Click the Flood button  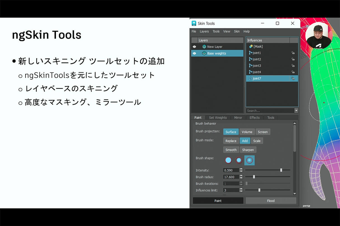(x=271, y=201)
